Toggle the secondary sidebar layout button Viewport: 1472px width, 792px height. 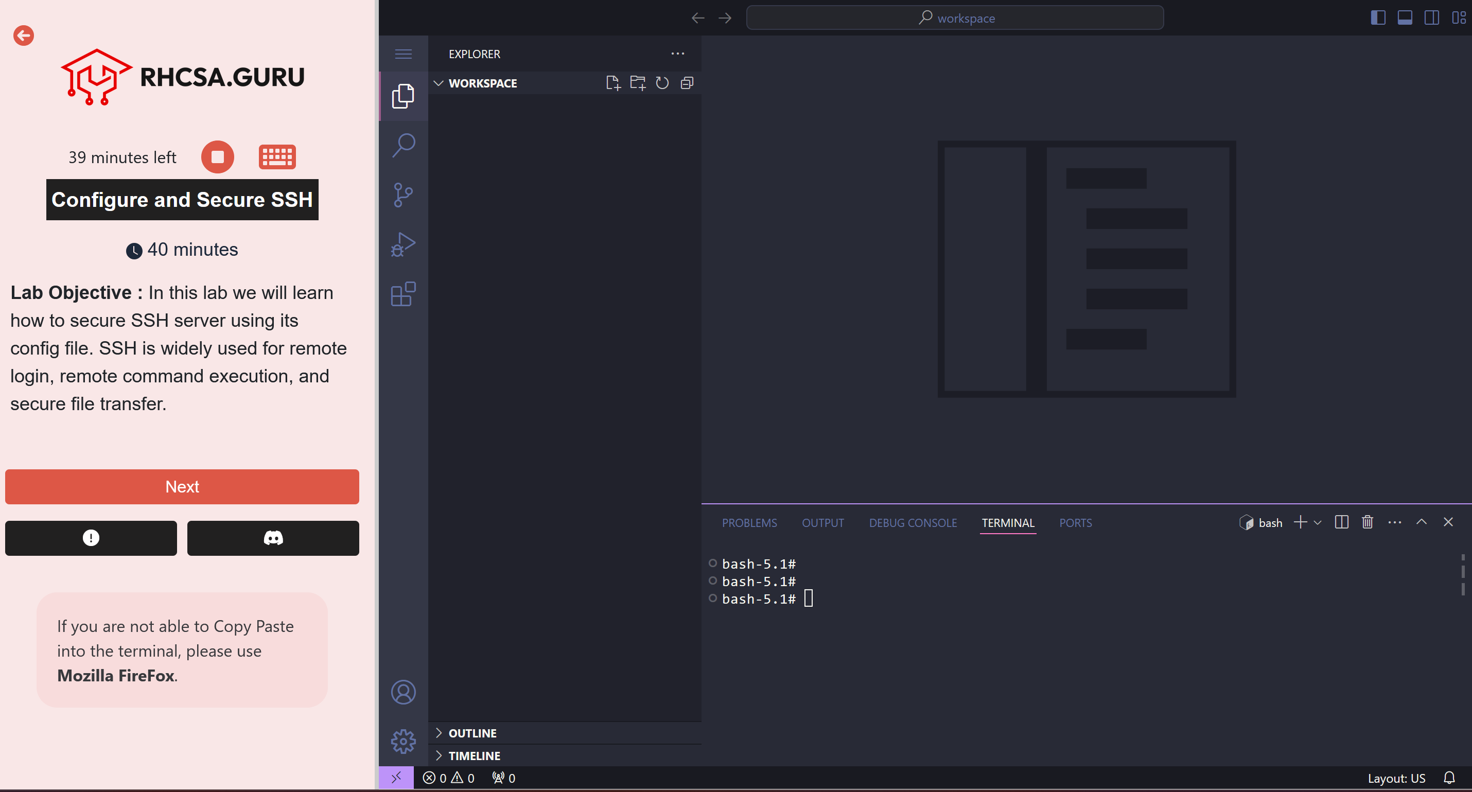pos(1431,17)
